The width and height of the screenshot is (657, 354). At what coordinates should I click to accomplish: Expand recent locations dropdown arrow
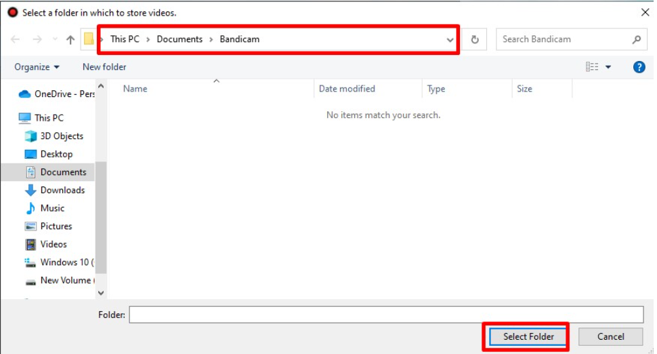(x=55, y=39)
